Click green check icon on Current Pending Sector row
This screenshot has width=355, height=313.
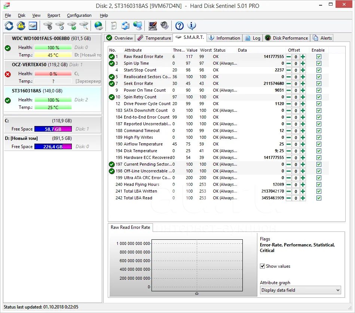pyautogui.click(x=111, y=164)
